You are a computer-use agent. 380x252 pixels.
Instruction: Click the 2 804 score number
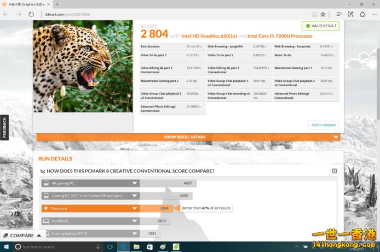coord(154,34)
